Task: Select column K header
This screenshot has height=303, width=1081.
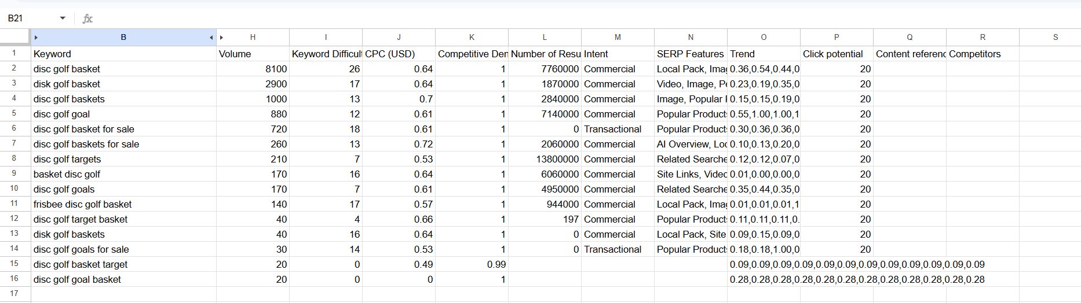Action: (x=472, y=37)
